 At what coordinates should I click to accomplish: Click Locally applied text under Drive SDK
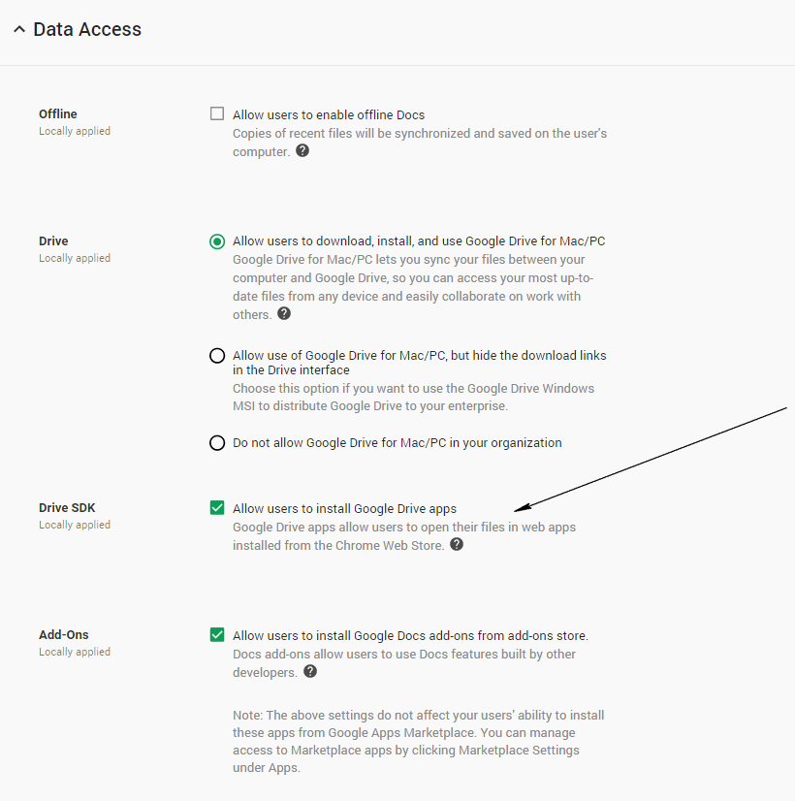[x=75, y=525]
